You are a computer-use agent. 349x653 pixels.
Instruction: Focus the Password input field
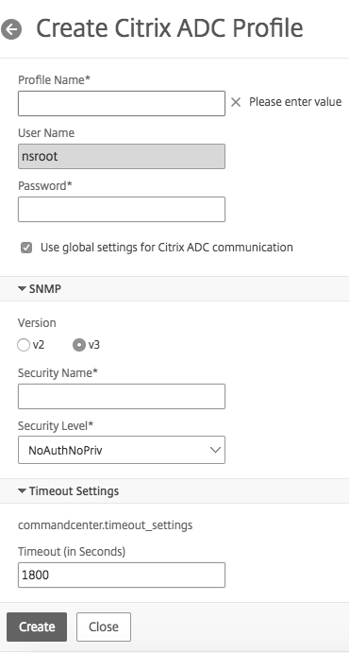[122, 209]
